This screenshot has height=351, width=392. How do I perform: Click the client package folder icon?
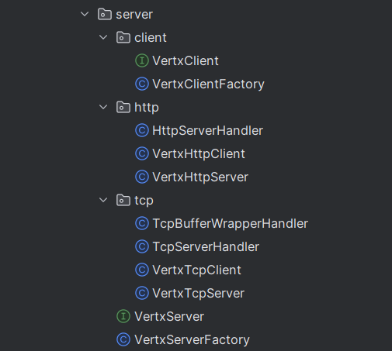pyautogui.click(x=123, y=37)
